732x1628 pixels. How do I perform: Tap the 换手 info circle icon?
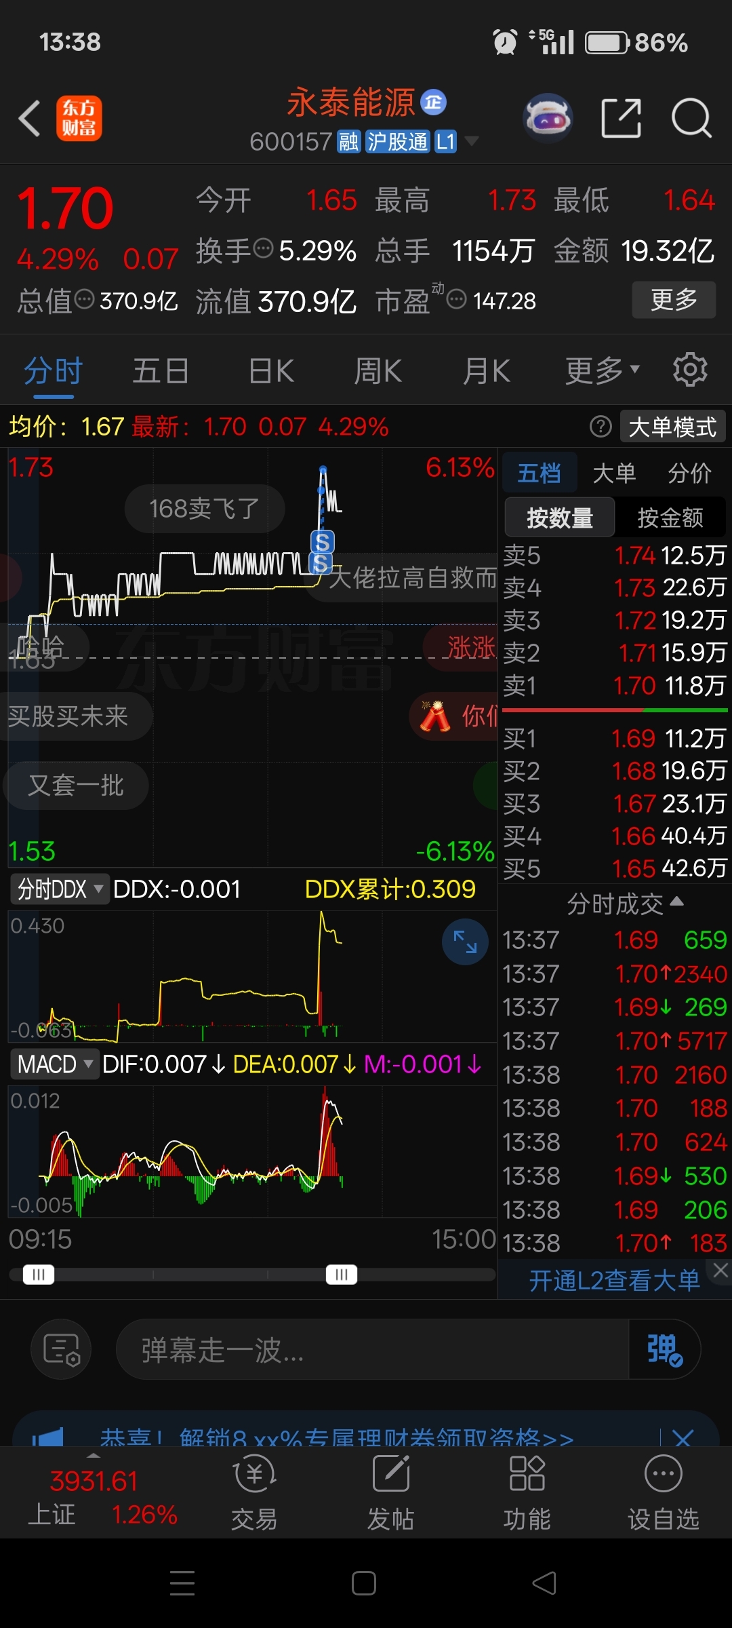coord(263,249)
